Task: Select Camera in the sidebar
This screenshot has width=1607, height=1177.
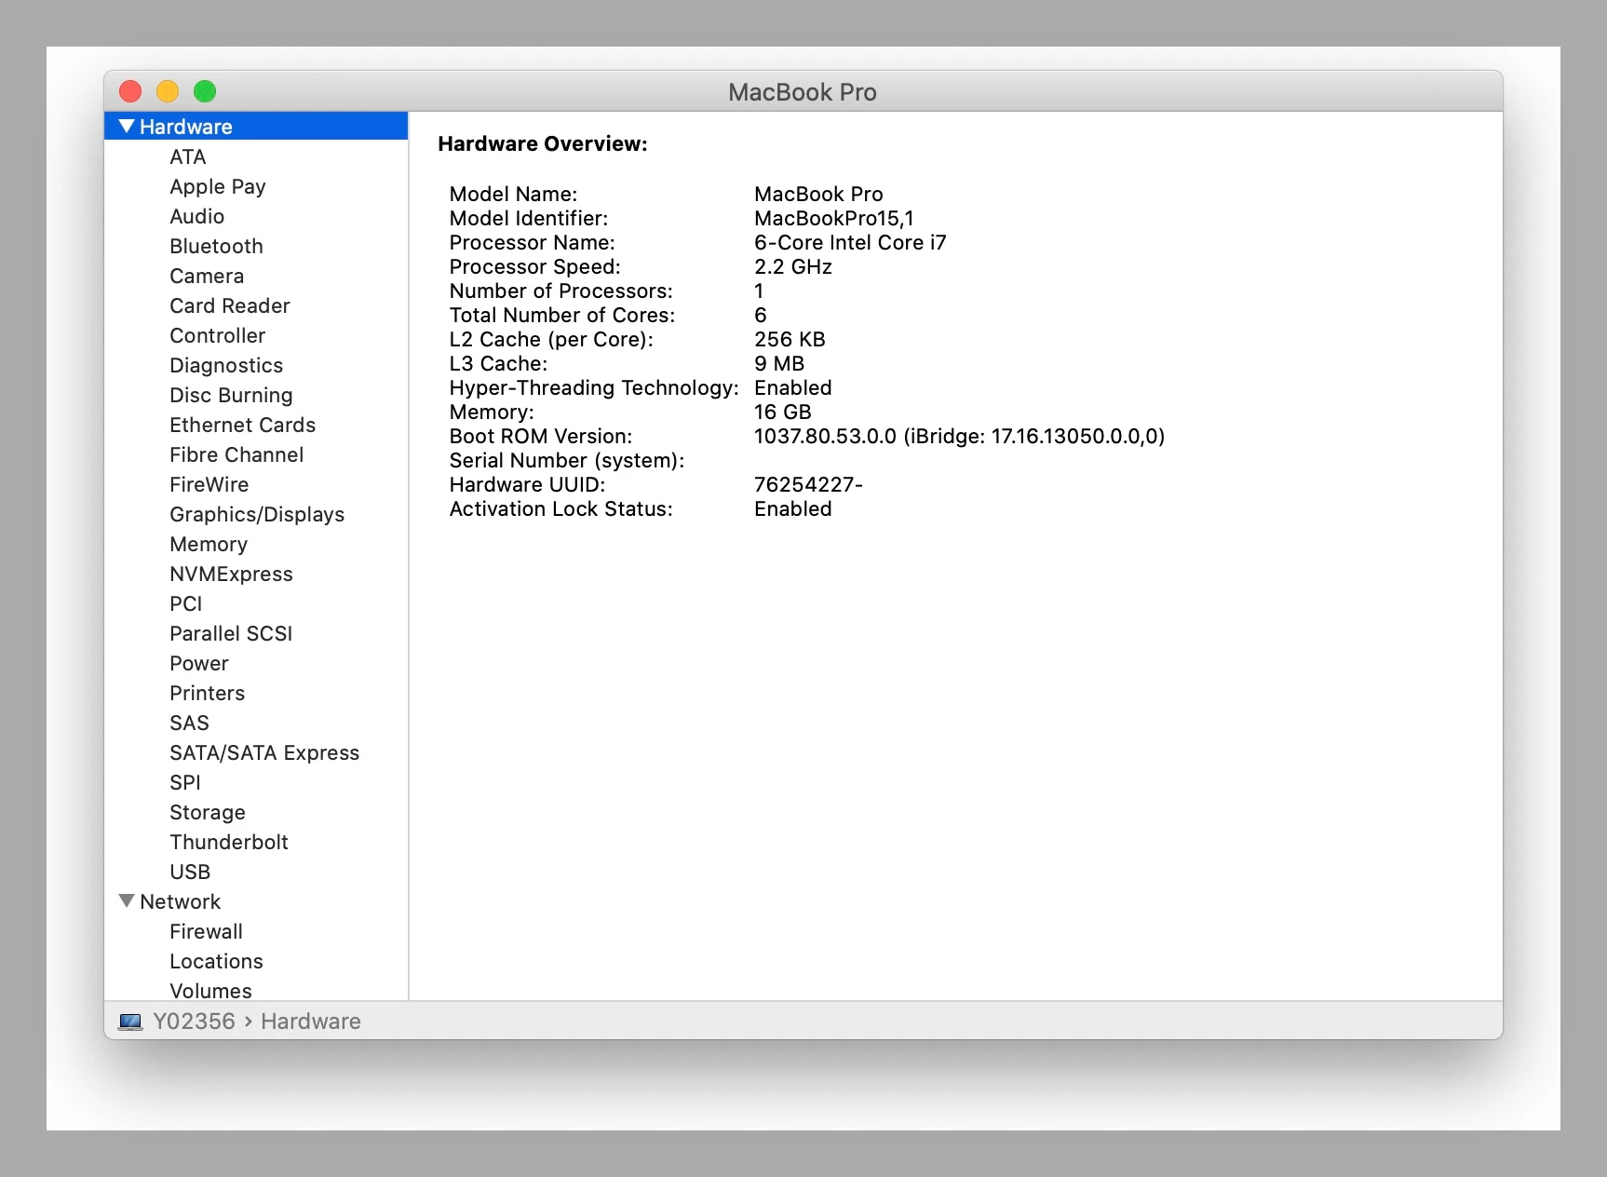Action: (x=207, y=276)
